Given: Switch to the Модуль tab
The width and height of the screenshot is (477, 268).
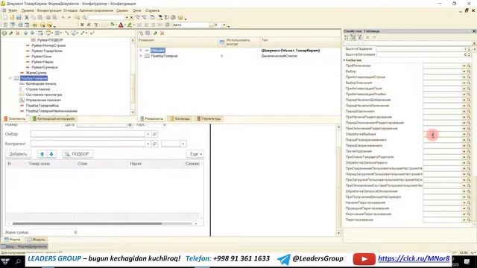Looking at the screenshot, I should [x=37, y=240].
